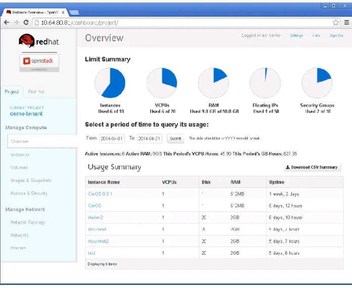Click the Usage Summary heading
Image resolution: width=352 pixels, height=288 pixels.
coord(114,167)
